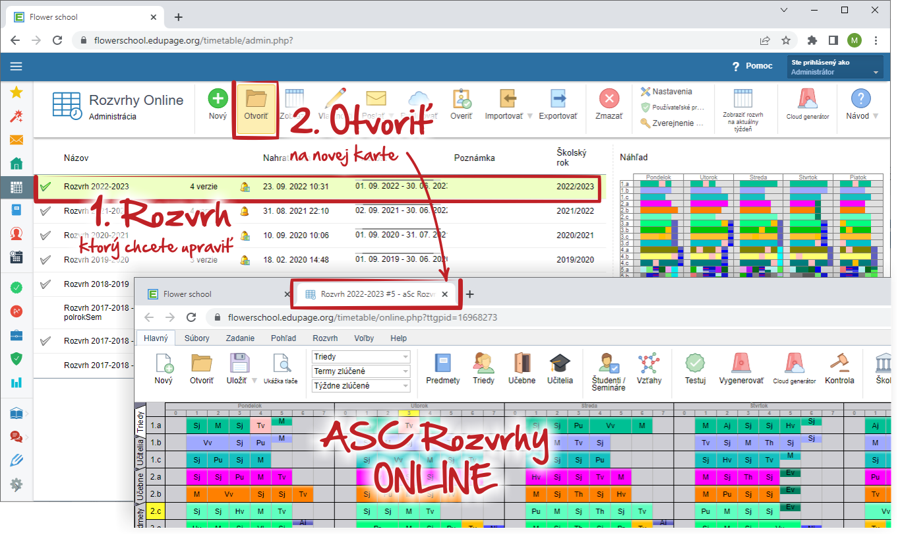The image size is (898, 535).
Task: Select the yellow 2.c class row label
Action: [156, 511]
